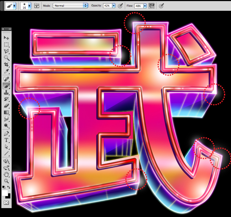The height and width of the screenshot is (217, 231).
Task: Select the Clone Stamp tool
Action: pyautogui.click(x=6, y=93)
